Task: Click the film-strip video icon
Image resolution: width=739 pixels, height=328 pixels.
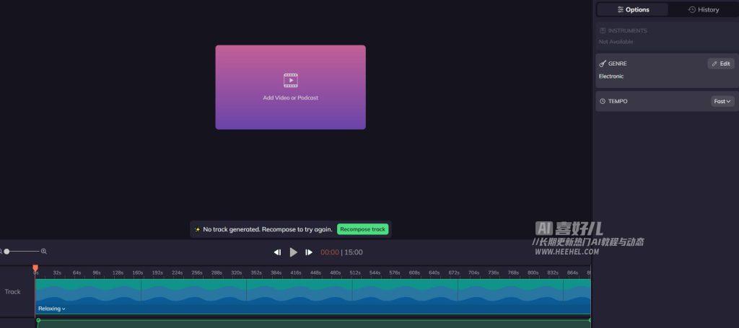Action: click(290, 81)
